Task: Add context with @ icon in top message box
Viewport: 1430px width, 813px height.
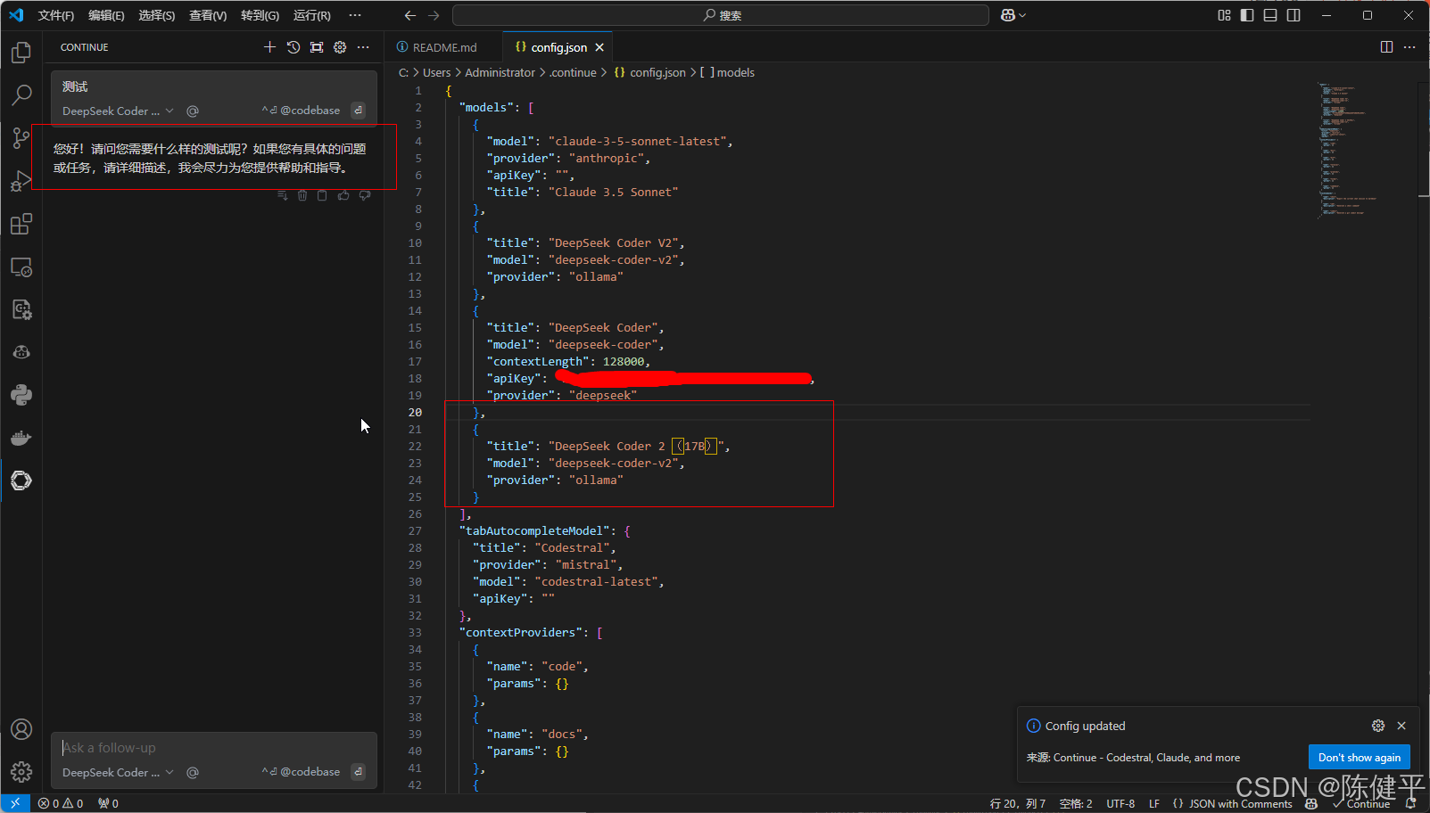Action: point(193,111)
